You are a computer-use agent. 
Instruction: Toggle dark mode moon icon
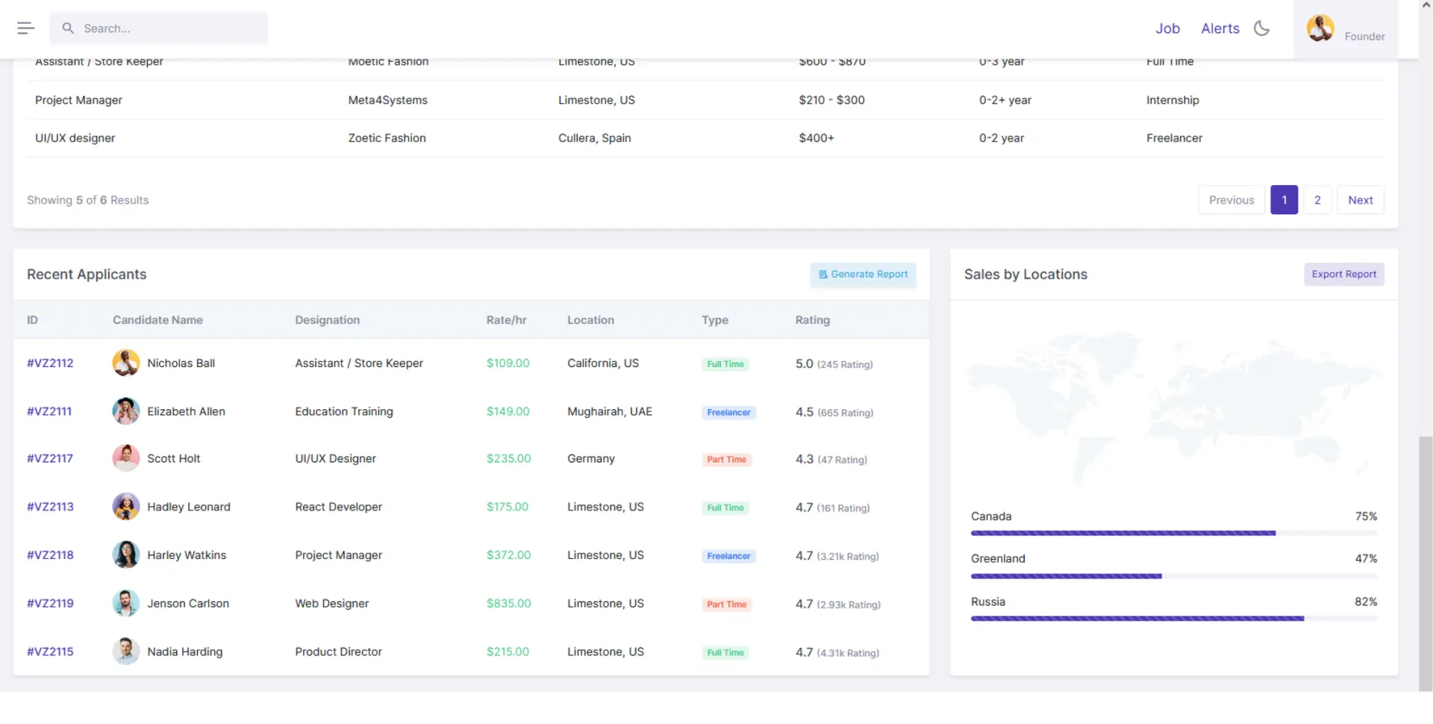1261,28
